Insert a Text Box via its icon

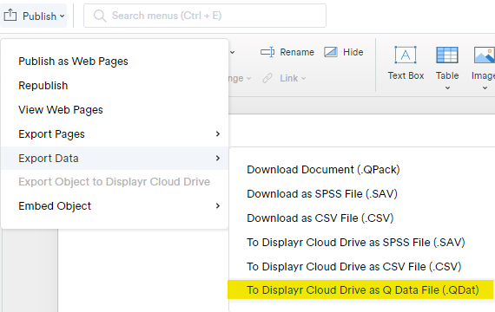pos(406,55)
